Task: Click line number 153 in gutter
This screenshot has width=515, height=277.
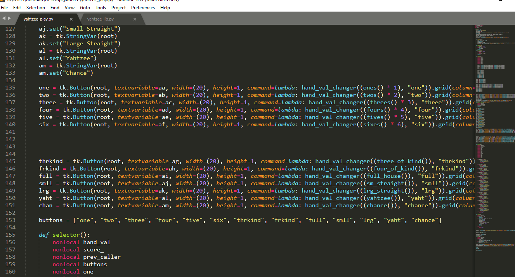Action: [10, 220]
